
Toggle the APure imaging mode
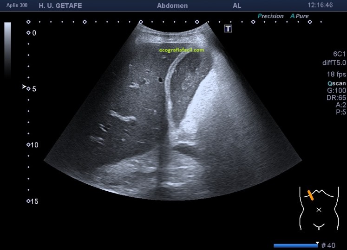pos(299,16)
